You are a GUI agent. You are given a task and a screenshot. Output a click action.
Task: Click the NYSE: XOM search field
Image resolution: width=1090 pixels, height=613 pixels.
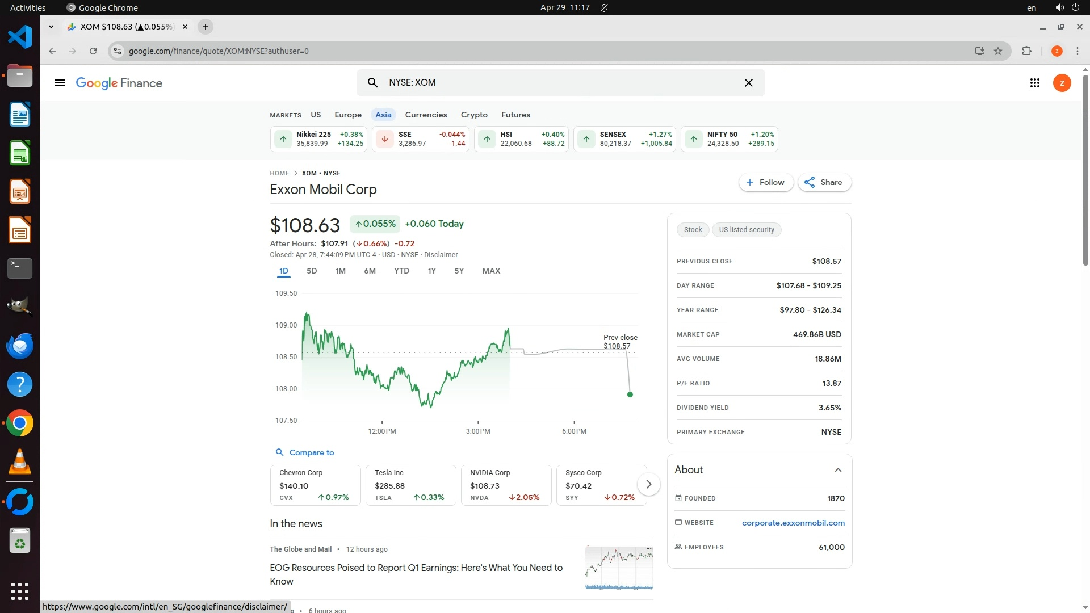click(x=556, y=83)
